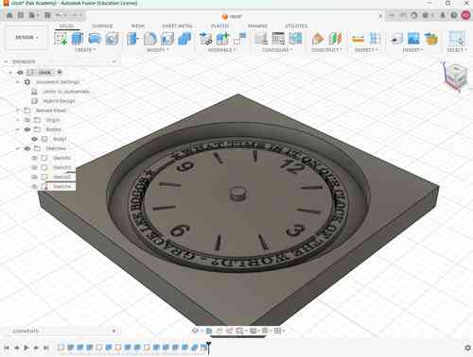Choose the Shell tool
Image resolution: width=473 pixels, height=357 pixels.
[x=167, y=39]
